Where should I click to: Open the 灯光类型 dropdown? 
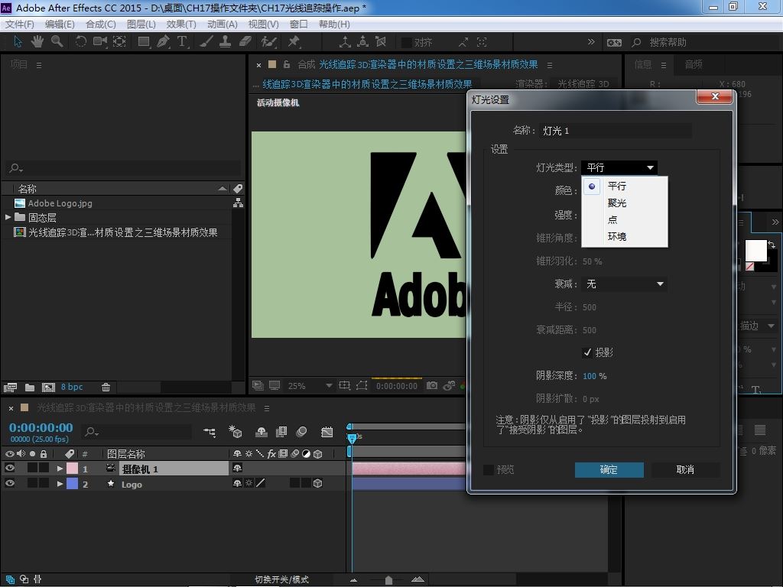pos(619,167)
